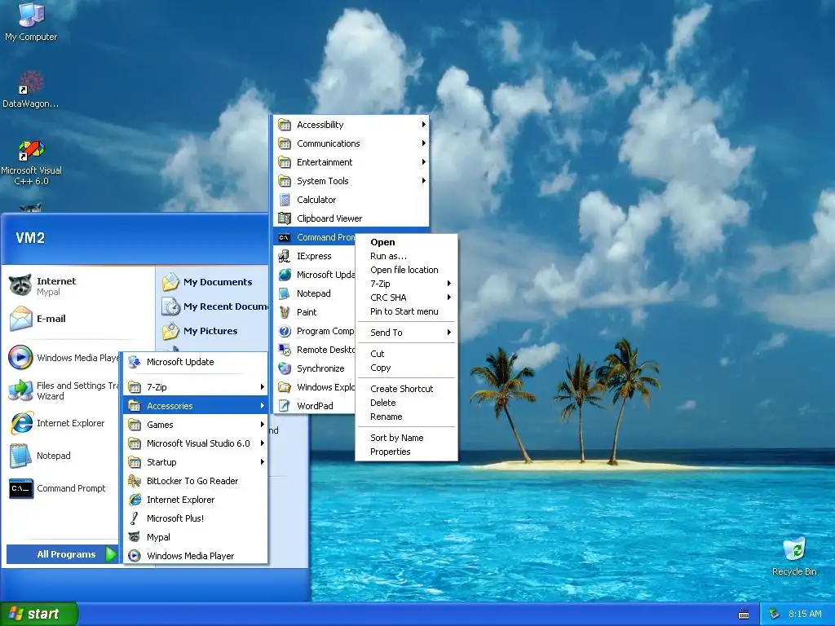Click the E-mail envelope icon
Viewport: 835px width, 626px height.
coord(20,319)
